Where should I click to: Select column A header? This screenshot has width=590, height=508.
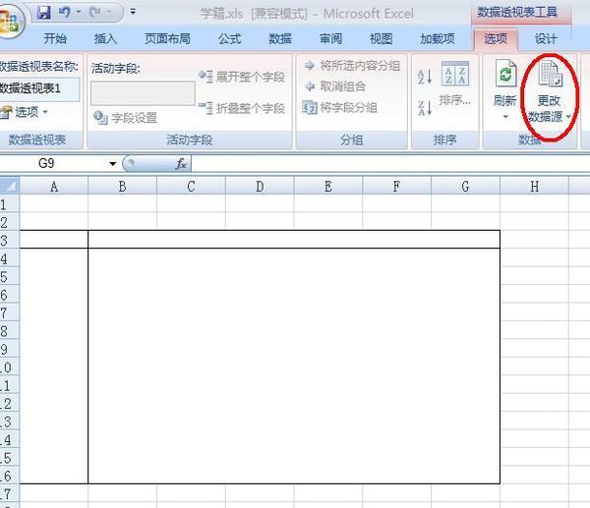54,186
